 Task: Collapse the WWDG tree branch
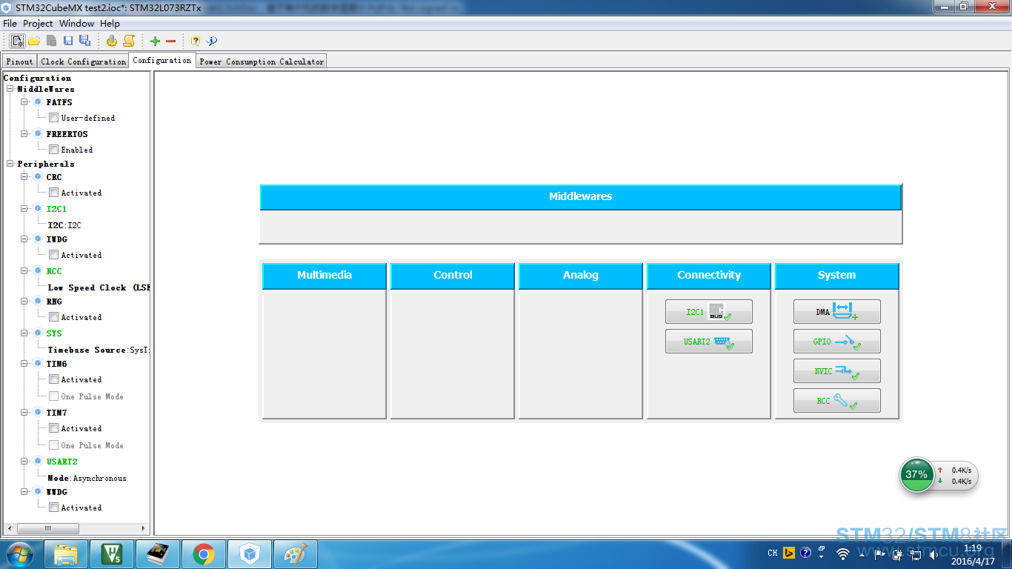24,492
